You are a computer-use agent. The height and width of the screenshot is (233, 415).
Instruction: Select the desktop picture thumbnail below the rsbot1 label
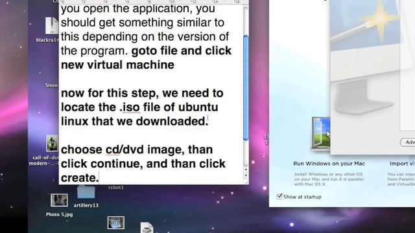click(x=116, y=223)
